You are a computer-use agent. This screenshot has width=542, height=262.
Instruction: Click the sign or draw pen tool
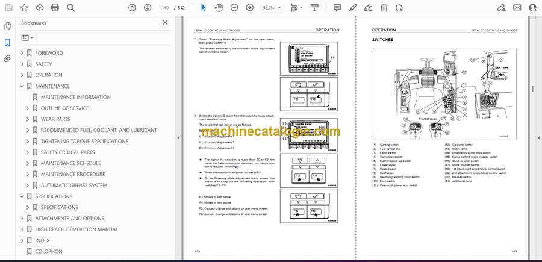[369, 8]
